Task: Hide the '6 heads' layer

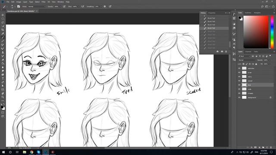Action: coord(239,93)
